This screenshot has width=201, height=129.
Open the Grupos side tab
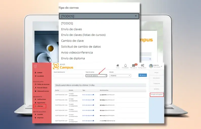[x=156, y=73]
